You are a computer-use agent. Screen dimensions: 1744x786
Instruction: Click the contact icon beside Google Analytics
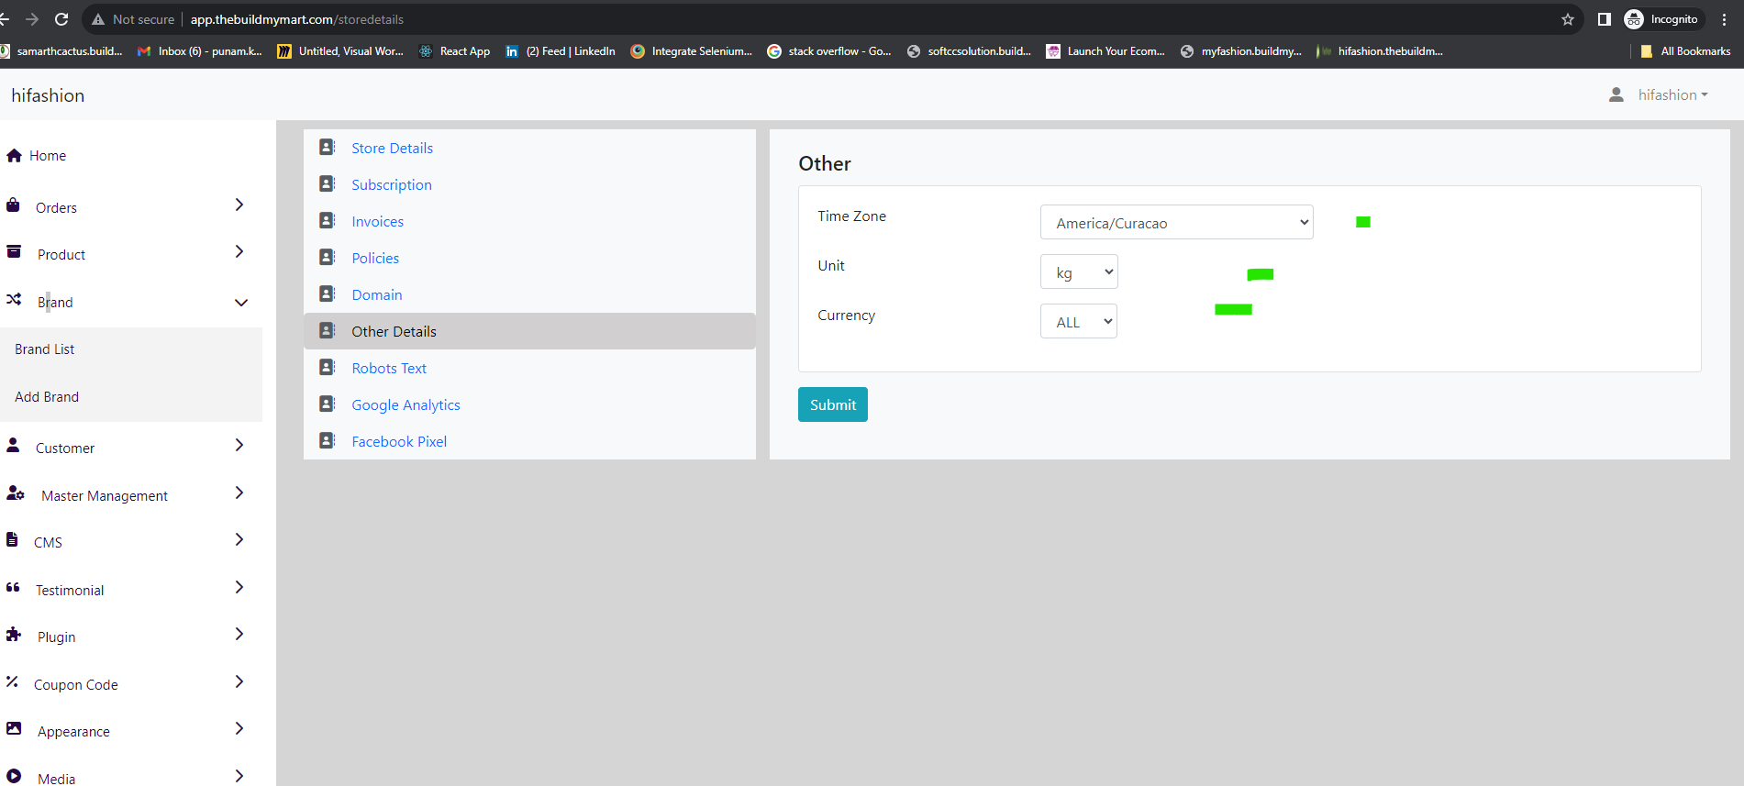point(327,404)
